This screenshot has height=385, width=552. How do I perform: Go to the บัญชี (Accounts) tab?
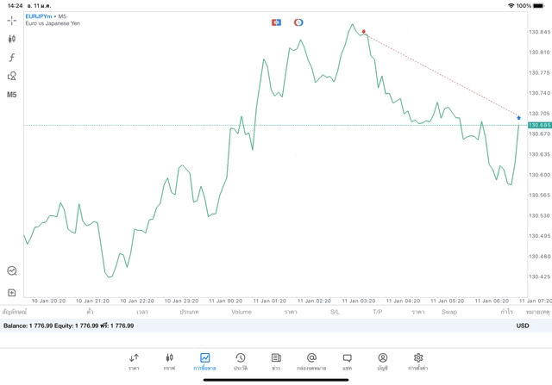click(382, 361)
